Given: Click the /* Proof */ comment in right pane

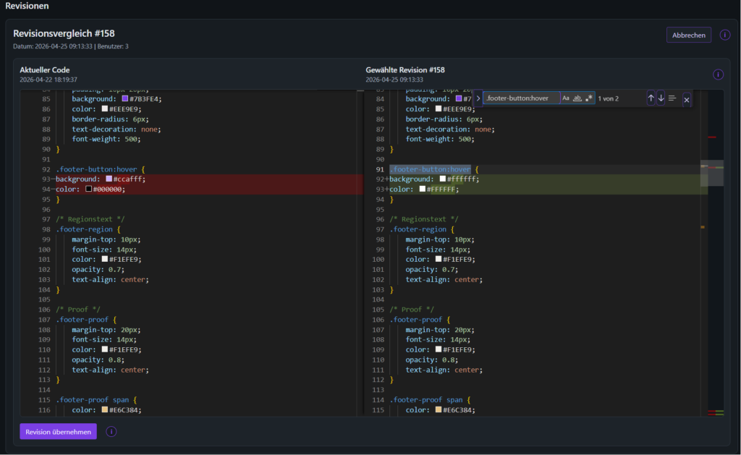Looking at the screenshot, I should point(412,310).
